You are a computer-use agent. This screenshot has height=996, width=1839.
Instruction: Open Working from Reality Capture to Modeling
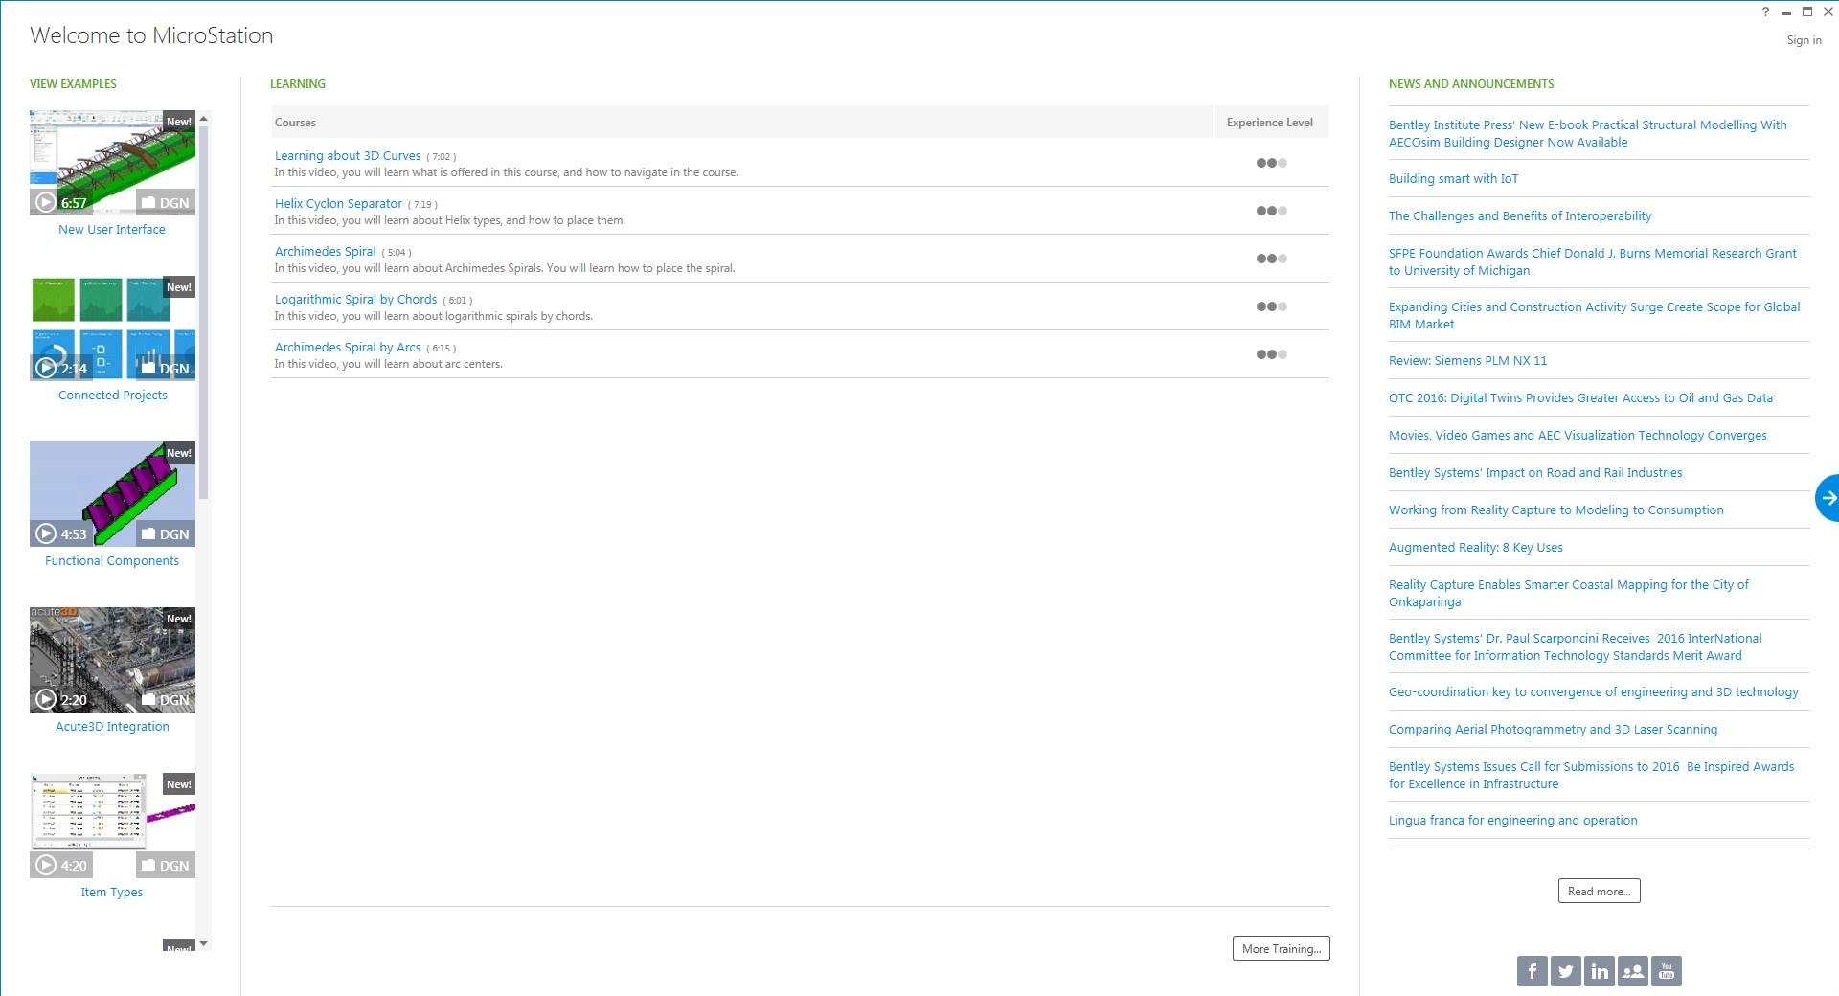click(x=1556, y=509)
